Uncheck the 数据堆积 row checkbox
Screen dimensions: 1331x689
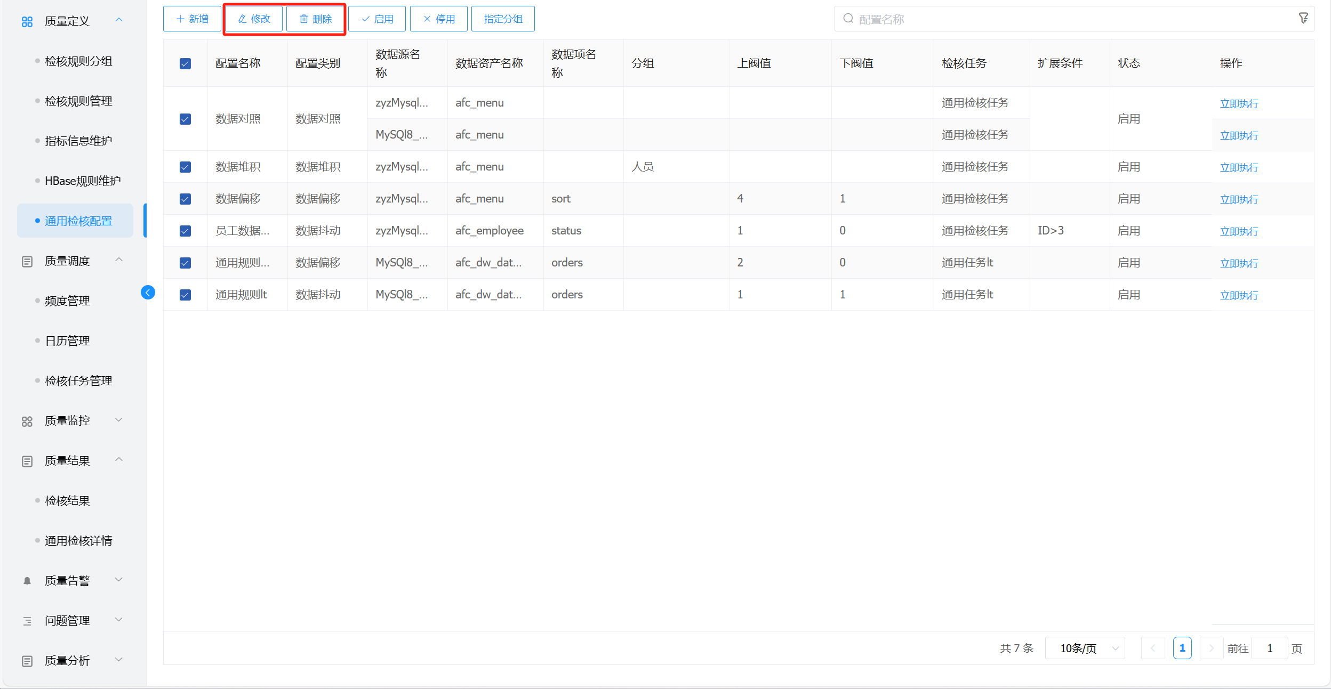click(x=185, y=167)
